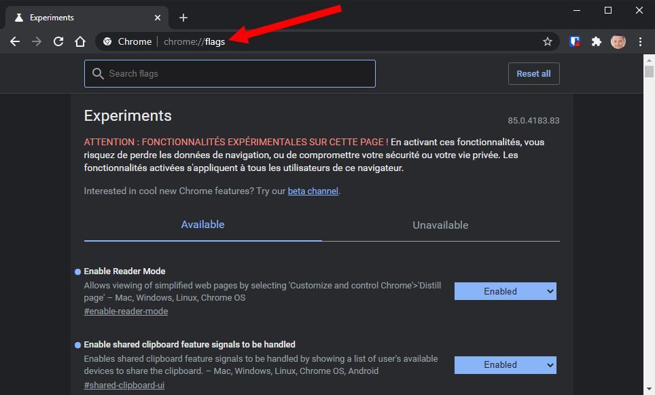Image resolution: width=655 pixels, height=395 pixels.
Task: Open Chrome's three-dot menu
Action: tap(640, 41)
